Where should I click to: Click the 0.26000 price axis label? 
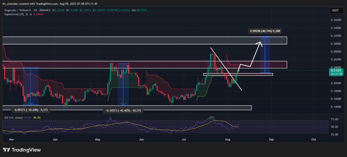[336, 59]
